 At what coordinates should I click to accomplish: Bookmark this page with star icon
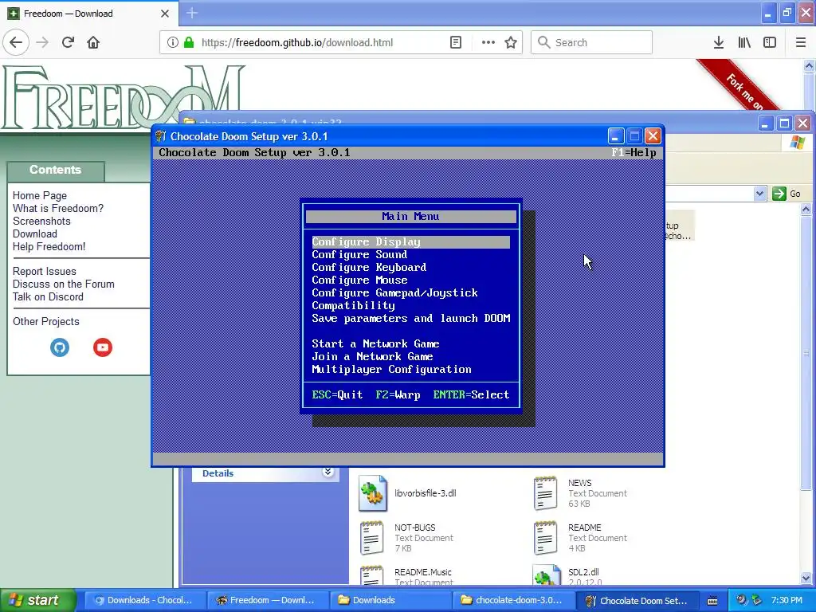(x=511, y=43)
